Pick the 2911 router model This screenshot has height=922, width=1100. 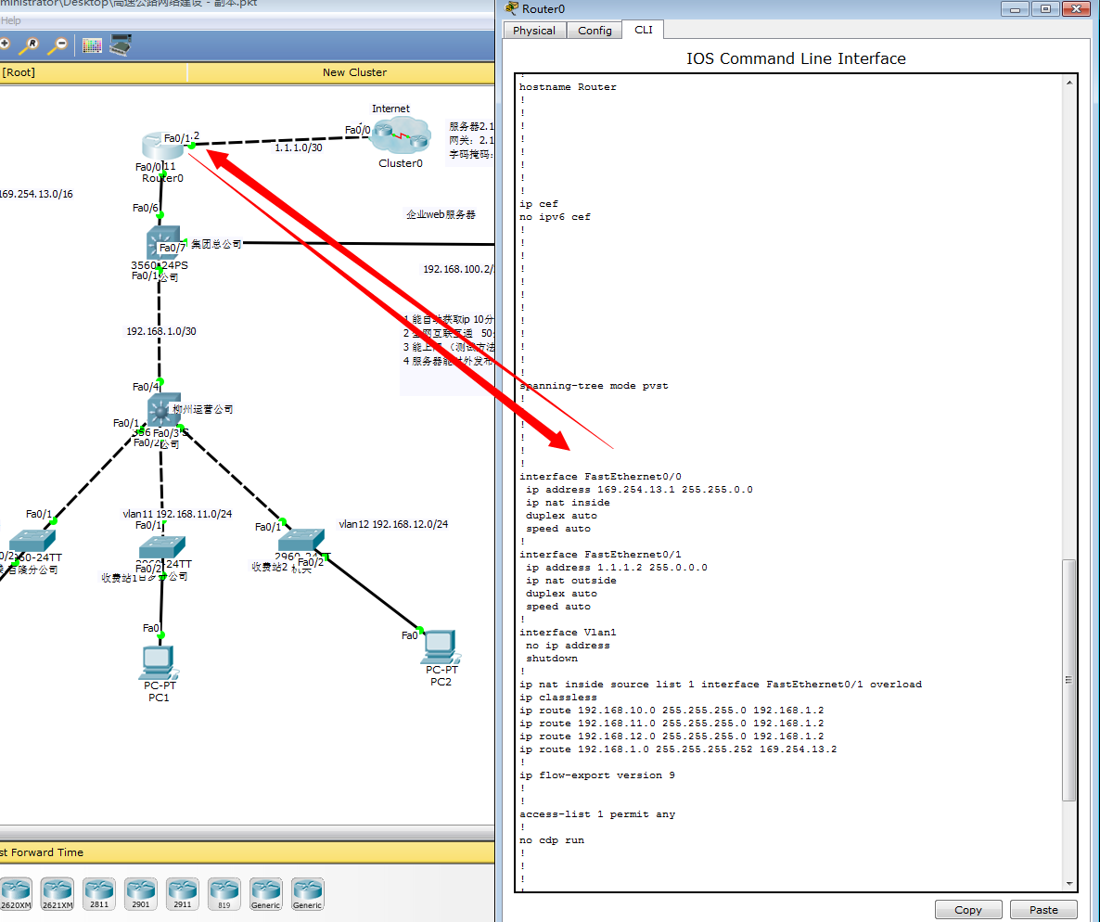point(183,894)
